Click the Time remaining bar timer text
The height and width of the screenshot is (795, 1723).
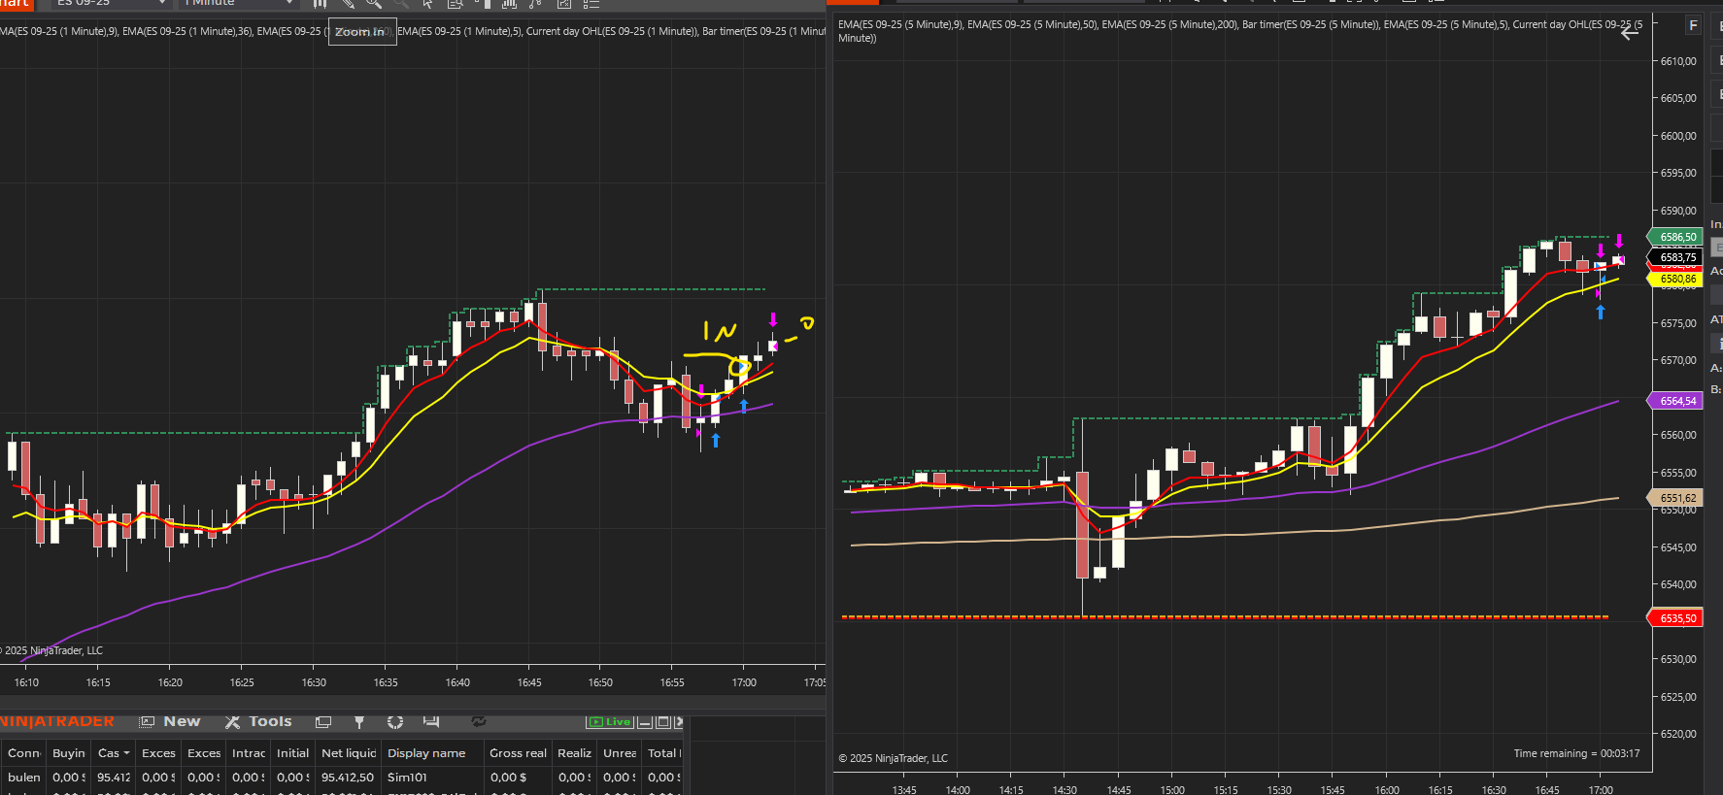1576,753
